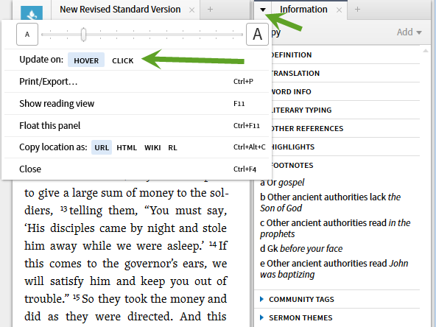Click scroll-up arrow in Information panel

[x=426, y=51]
